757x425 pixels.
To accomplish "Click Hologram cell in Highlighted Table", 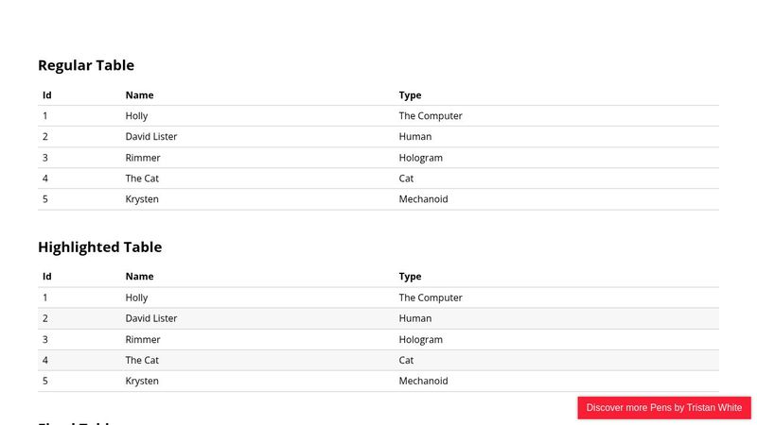I will pyautogui.click(x=420, y=339).
